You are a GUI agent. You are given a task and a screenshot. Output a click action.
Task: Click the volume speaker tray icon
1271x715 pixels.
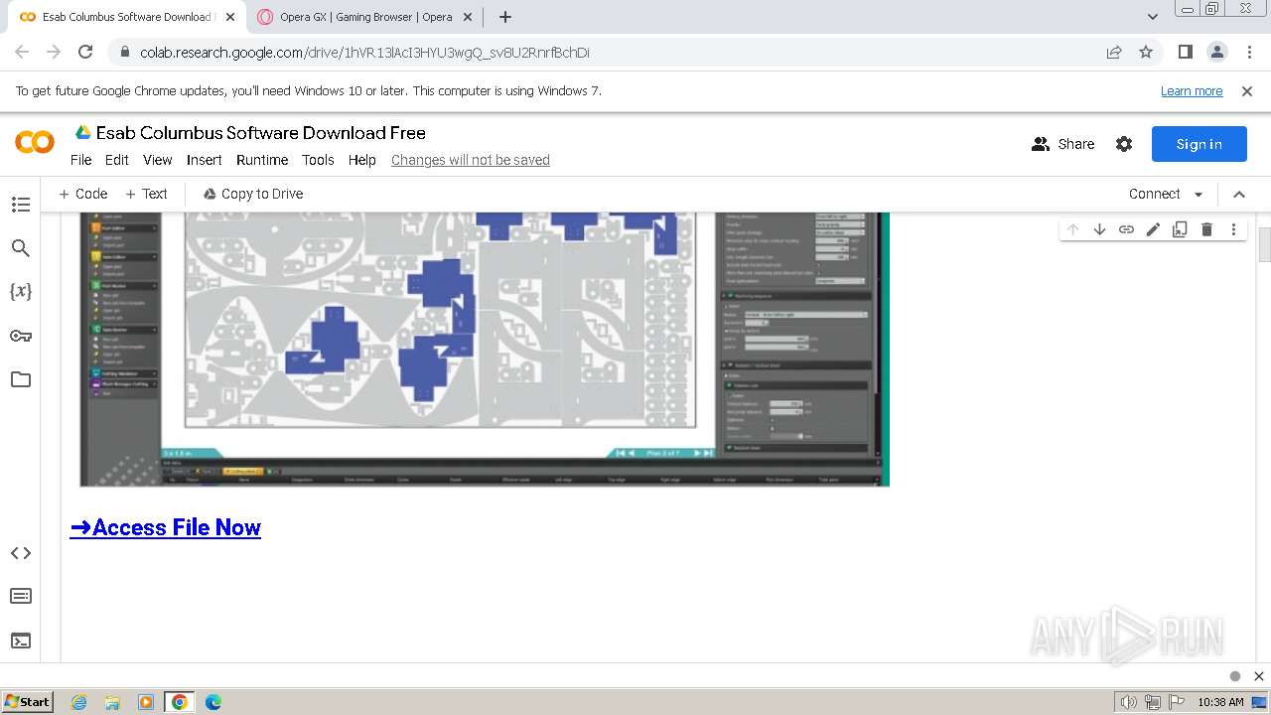[1128, 702]
